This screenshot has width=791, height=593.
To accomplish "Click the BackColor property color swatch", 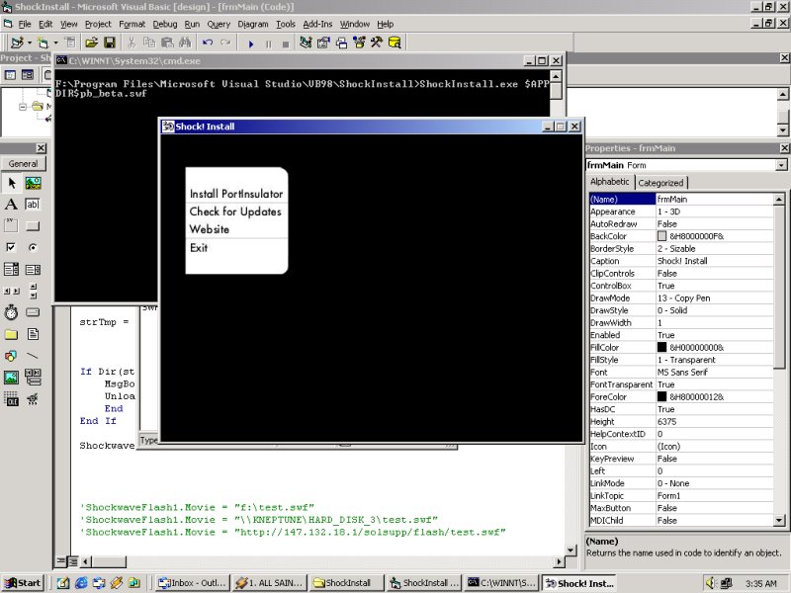I will [661, 236].
